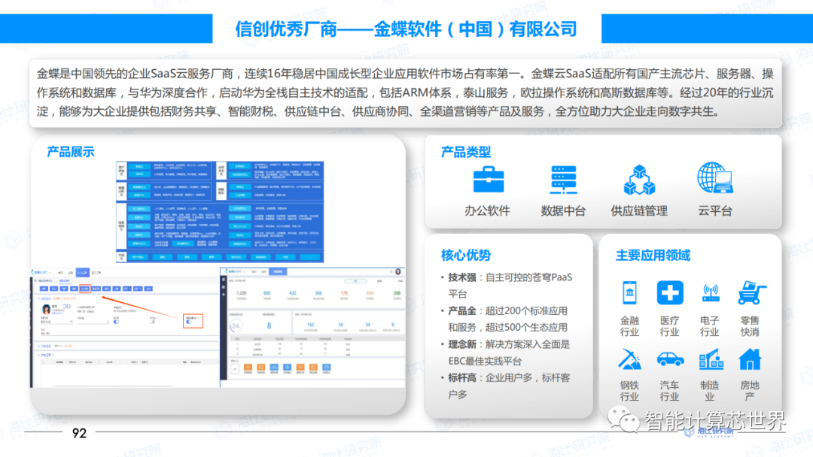Click the 主要应用领域 heading

point(653,255)
